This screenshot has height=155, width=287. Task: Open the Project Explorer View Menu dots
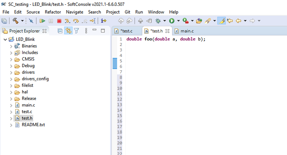coord(86,31)
